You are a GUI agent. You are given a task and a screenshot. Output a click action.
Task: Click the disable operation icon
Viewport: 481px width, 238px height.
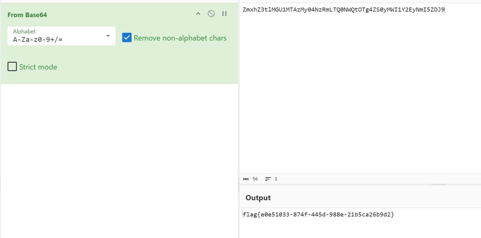coord(211,14)
